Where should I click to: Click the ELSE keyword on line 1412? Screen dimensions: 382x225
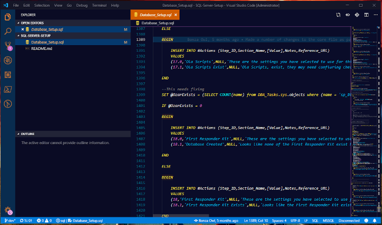[x=166, y=166]
